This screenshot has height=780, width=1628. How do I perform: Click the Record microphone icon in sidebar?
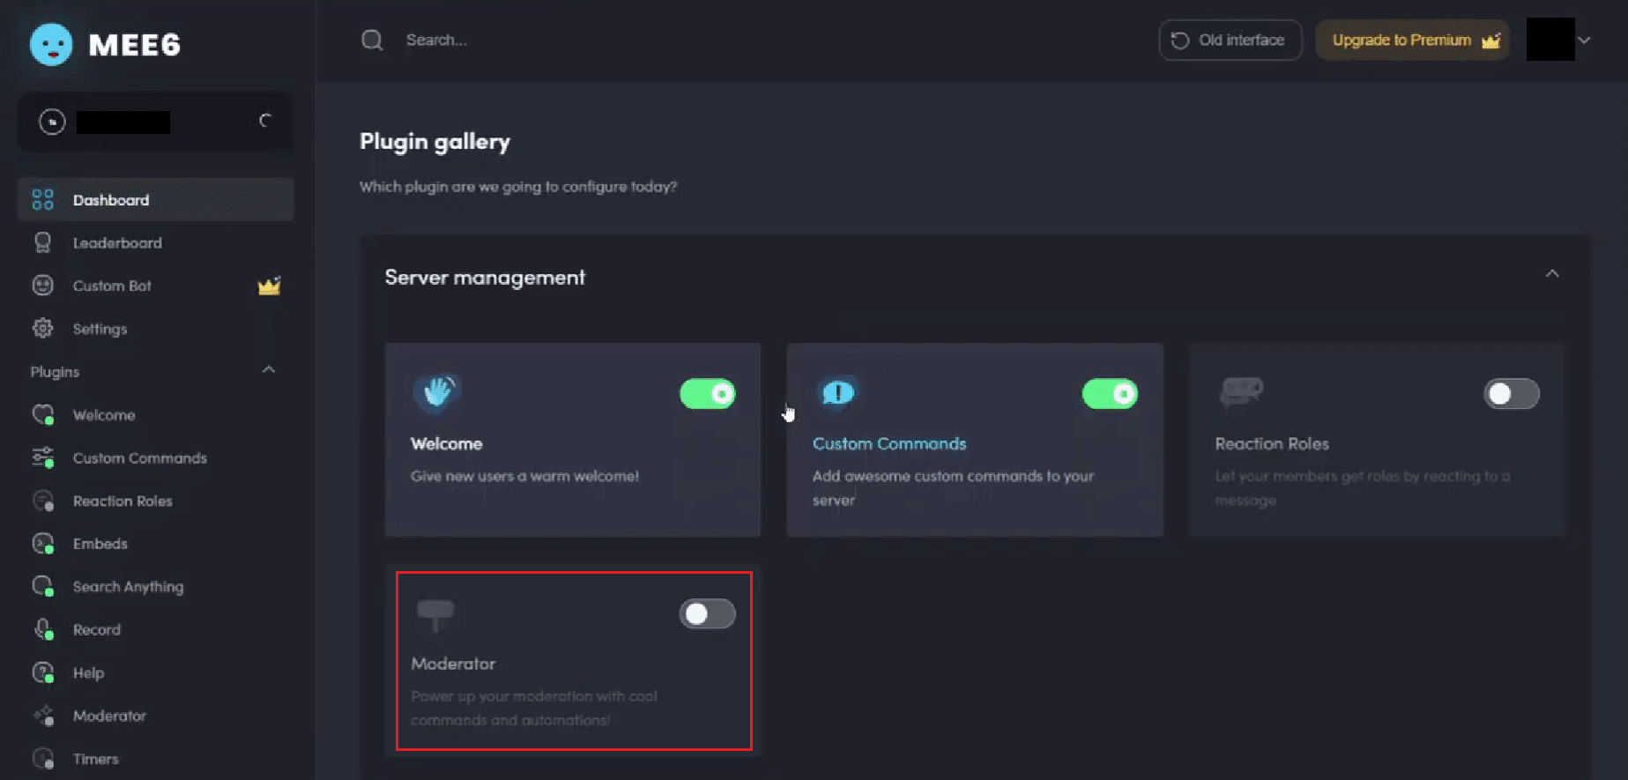43,629
